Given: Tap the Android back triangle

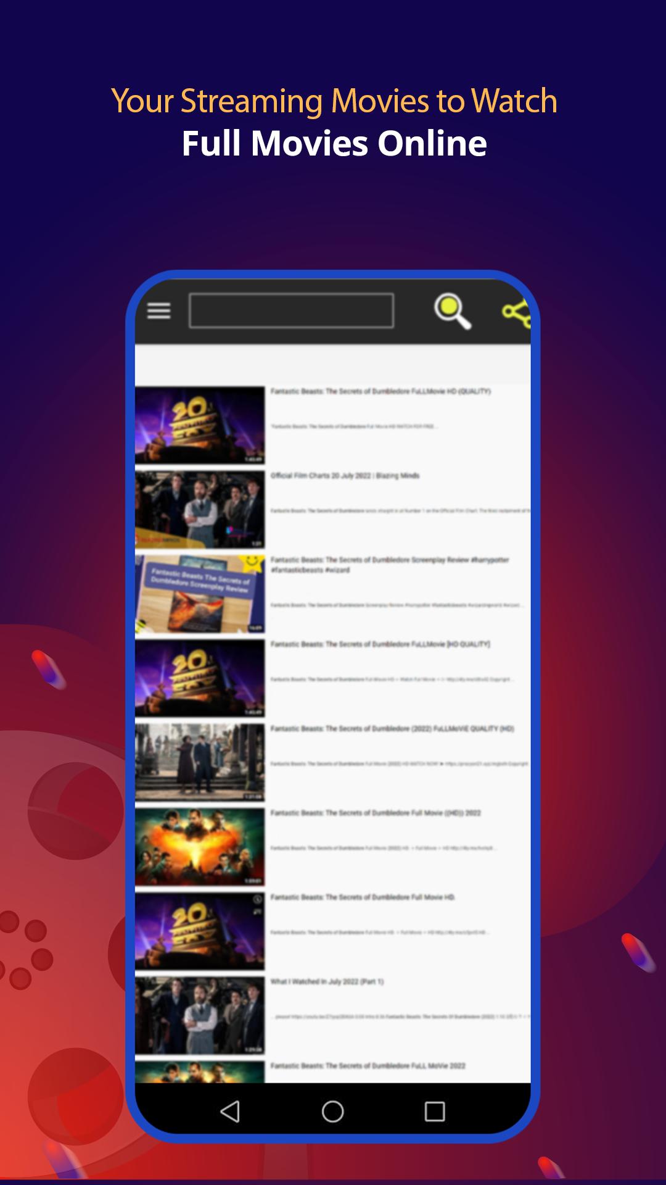Looking at the screenshot, I should point(230,1111).
